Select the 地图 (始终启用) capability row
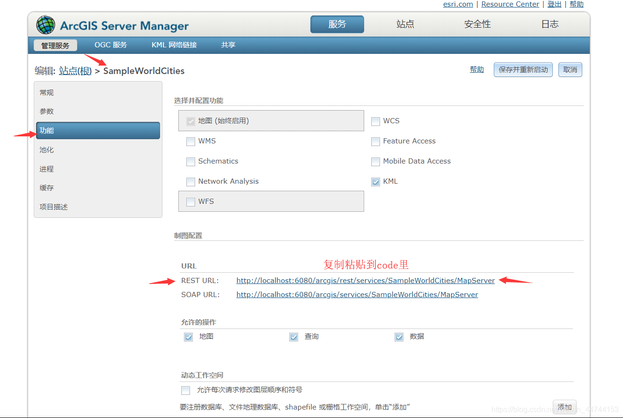This screenshot has height=418, width=623. pyautogui.click(x=271, y=121)
